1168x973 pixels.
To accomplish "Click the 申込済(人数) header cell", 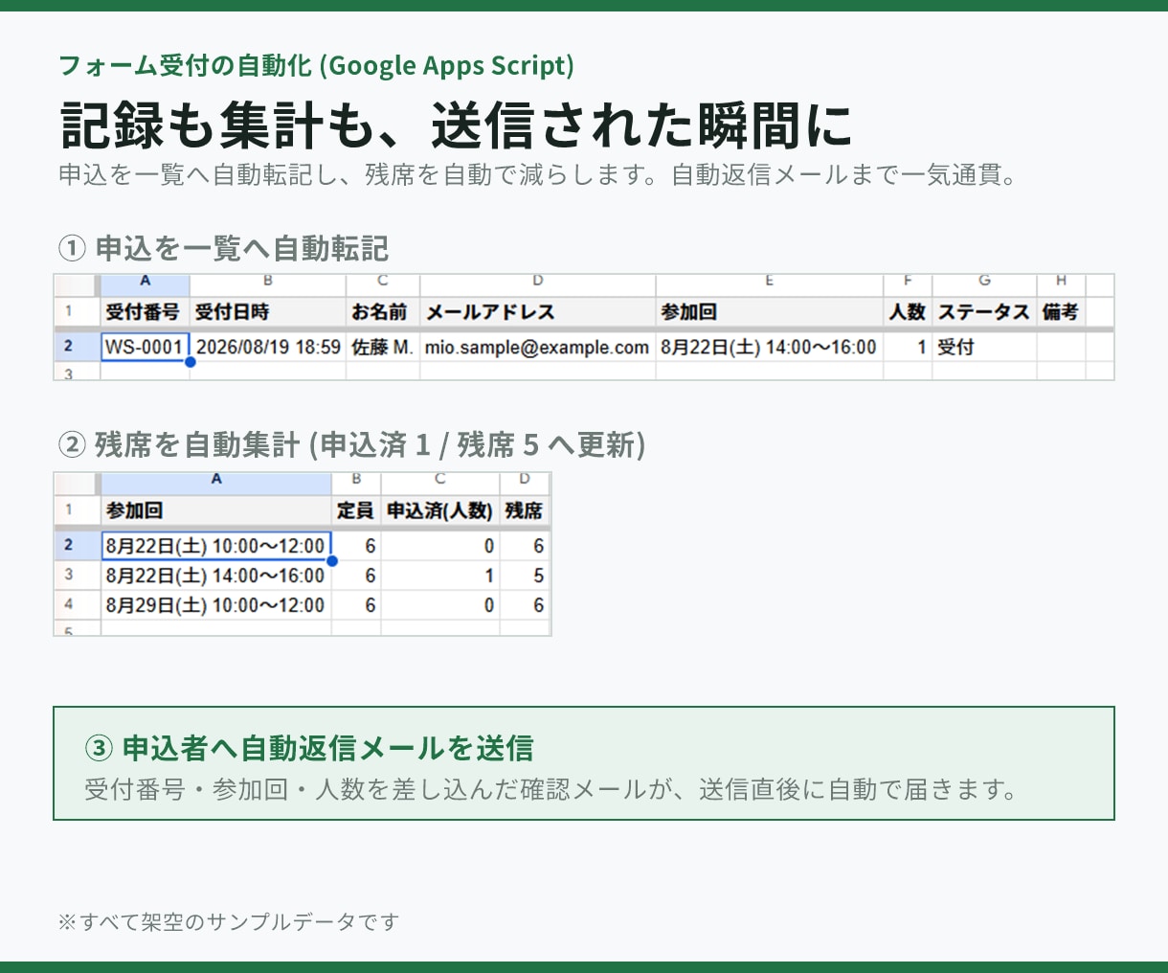I will tap(440, 510).
